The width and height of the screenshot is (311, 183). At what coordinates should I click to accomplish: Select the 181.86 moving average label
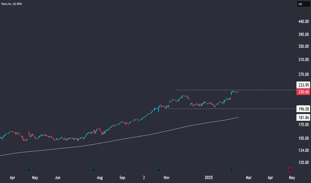pos(303,117)
